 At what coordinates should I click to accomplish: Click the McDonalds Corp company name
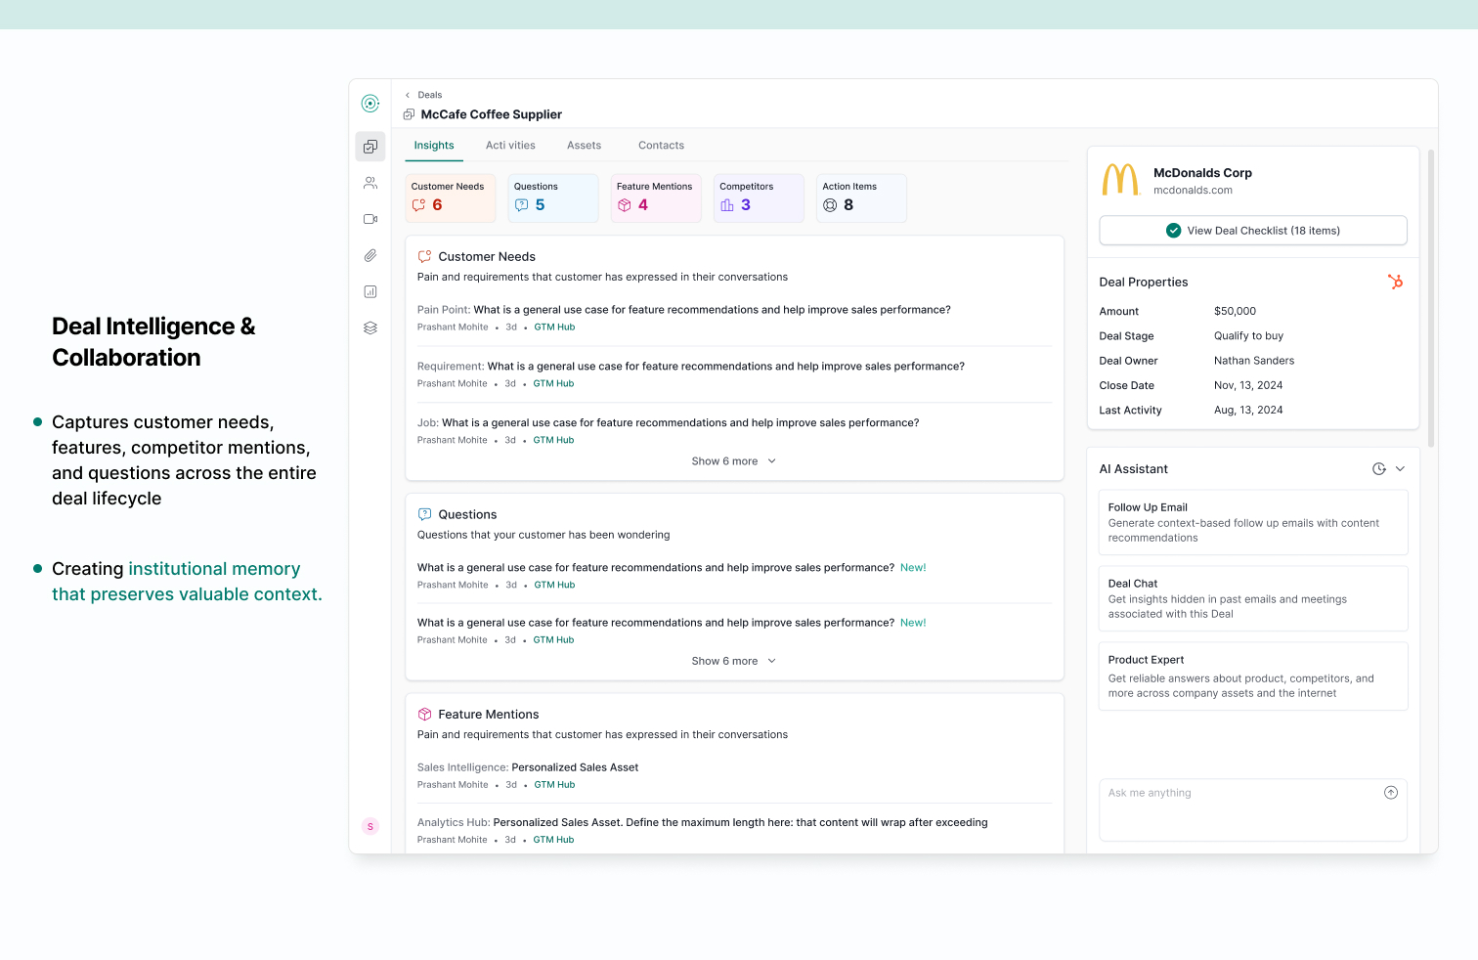pyautogui.click(x=1202, y=173)
